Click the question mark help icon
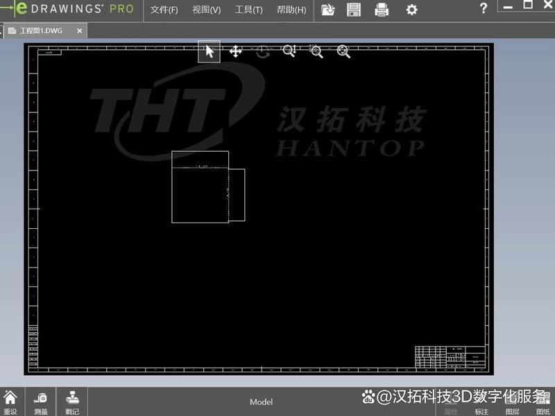 point(483,8)
